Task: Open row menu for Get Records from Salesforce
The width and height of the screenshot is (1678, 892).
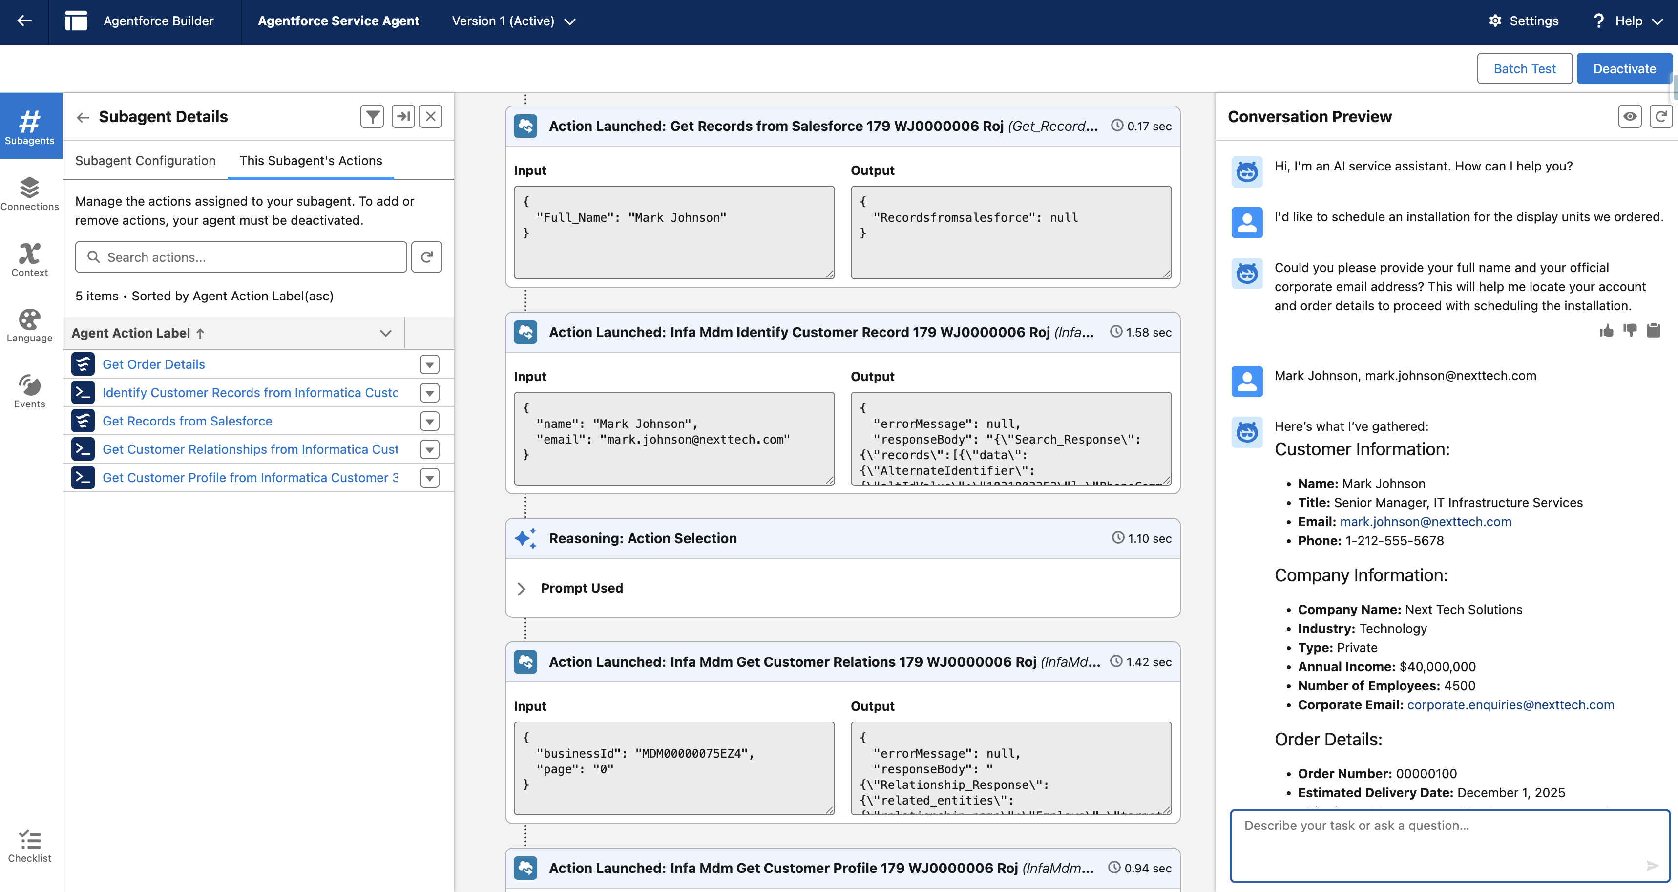Action: tap(429, 421)
